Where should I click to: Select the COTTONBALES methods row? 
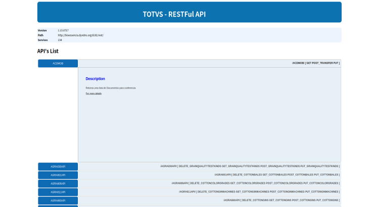(x=209, y=175)
